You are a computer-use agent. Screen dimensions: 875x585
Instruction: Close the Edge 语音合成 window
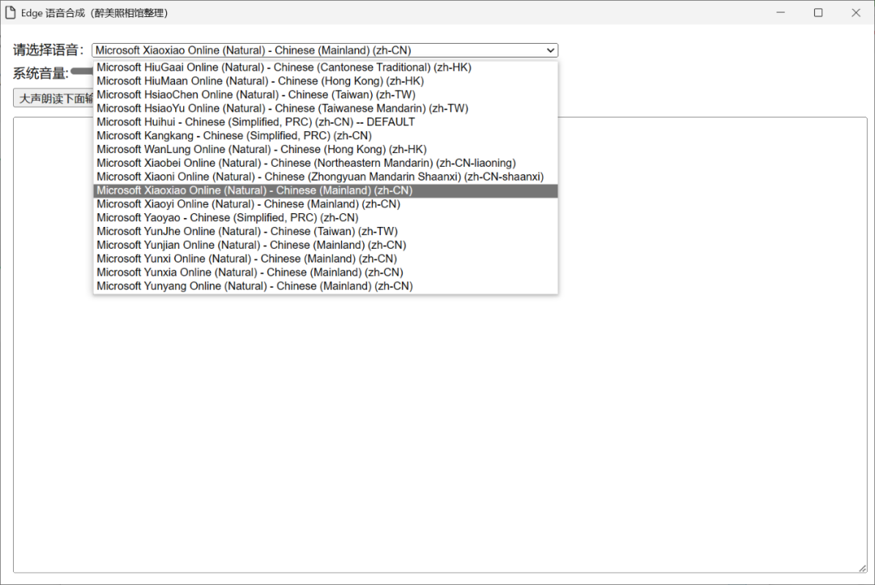[856, 12]
